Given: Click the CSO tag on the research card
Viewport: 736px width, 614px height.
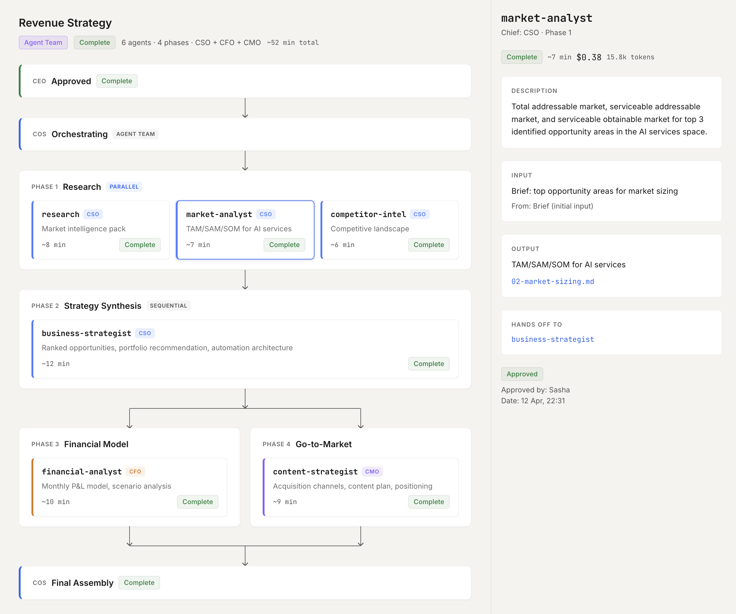Looking at the screenshot, I should 93,214.
